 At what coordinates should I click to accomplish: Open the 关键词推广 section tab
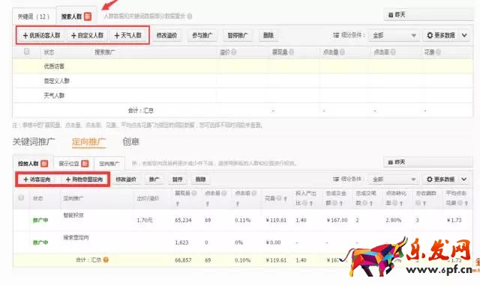(x=34, y=141)
